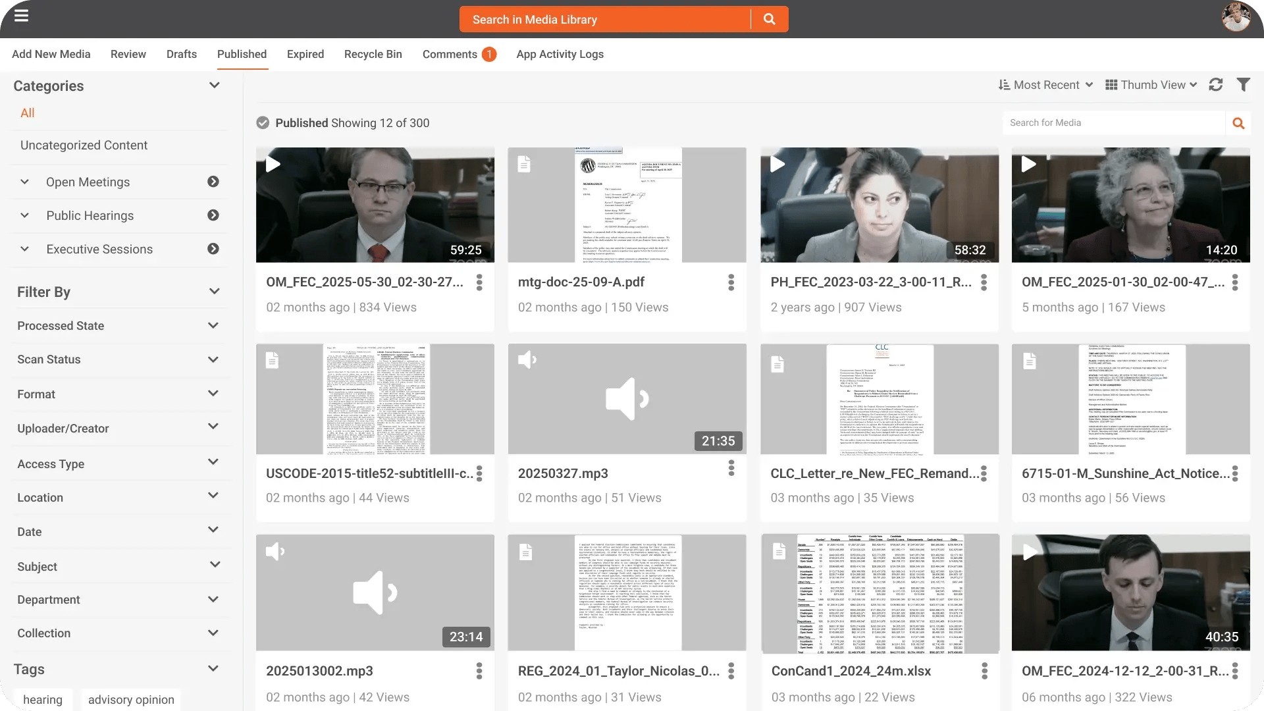The width and height of the screenshot is (1264, 711).
Task: Select Uncategorized Content category
Action: pos(84,145)
